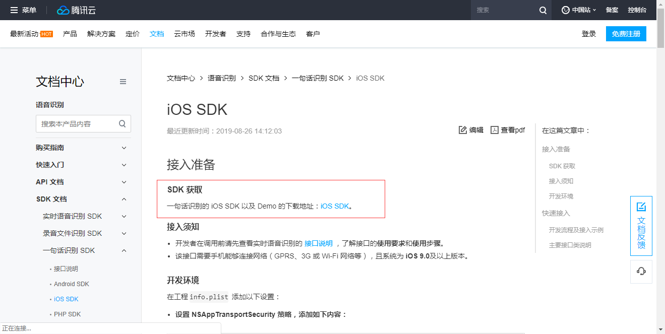Click the 编辑 pencil icon
This screenshot has height=334, width=665.
(x=463, y=130)
